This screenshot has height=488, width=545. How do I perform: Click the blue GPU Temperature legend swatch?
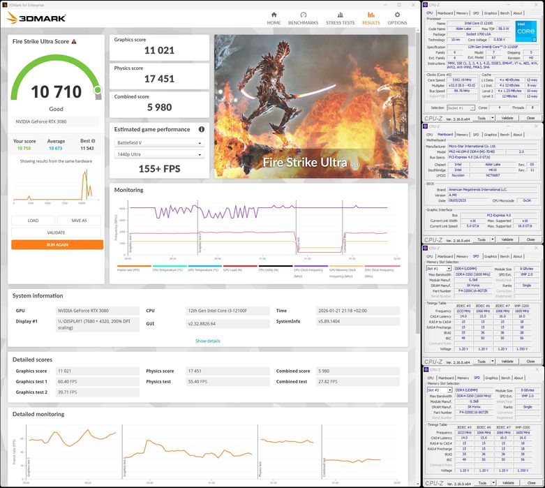click(x=205, y=266)
